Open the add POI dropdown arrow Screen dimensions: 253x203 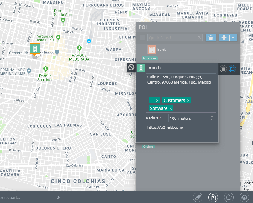pos(233,38)
